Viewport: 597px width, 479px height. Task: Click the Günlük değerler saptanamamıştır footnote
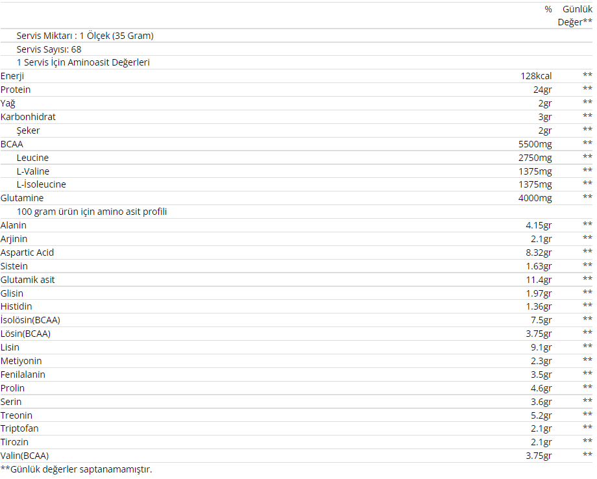[76, 469]
